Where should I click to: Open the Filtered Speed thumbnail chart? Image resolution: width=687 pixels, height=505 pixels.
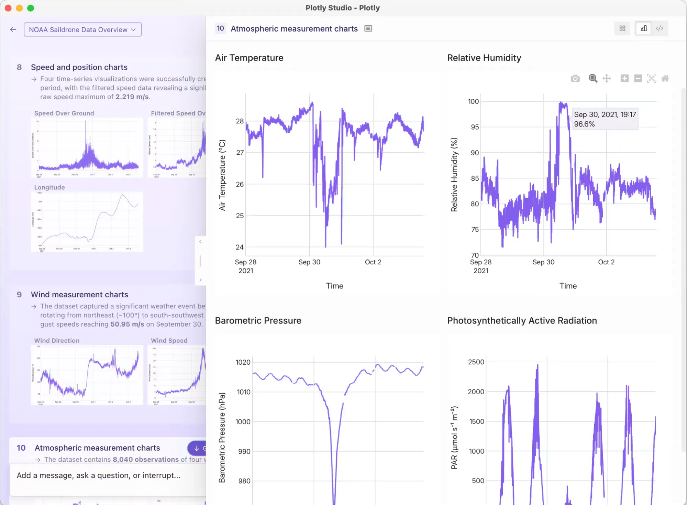pyautogui.click(x=177, y=147)
